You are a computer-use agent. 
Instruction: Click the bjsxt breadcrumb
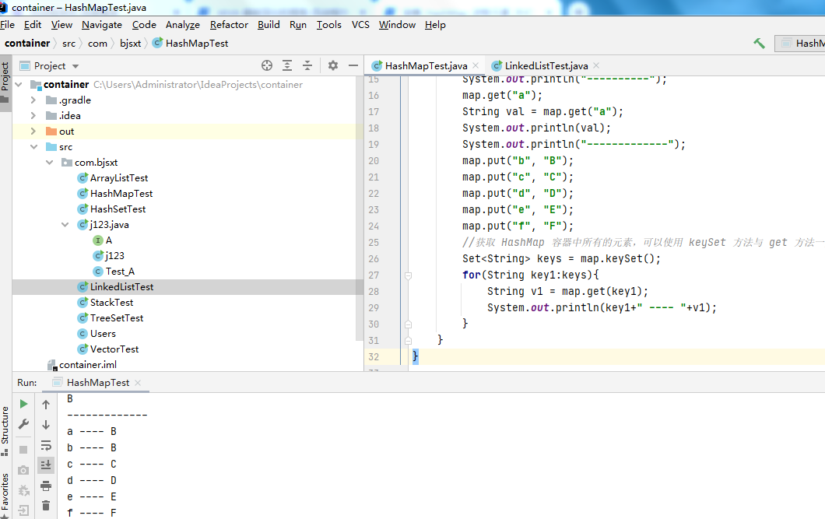point(131,44)
